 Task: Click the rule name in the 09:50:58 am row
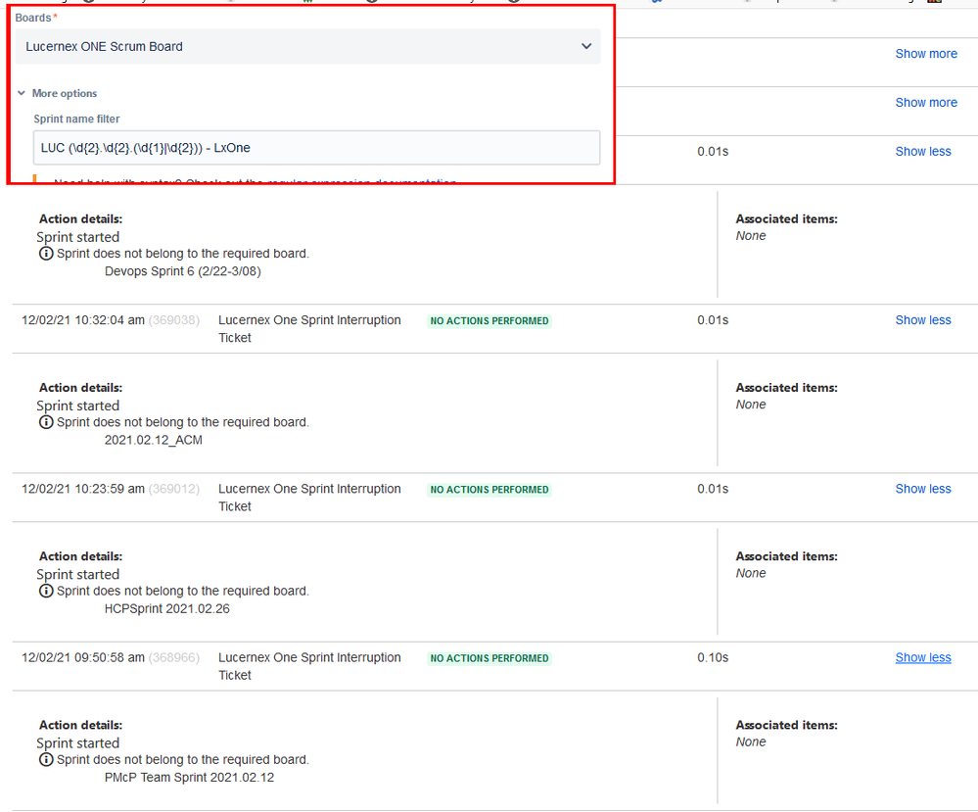tap(309, 666)
